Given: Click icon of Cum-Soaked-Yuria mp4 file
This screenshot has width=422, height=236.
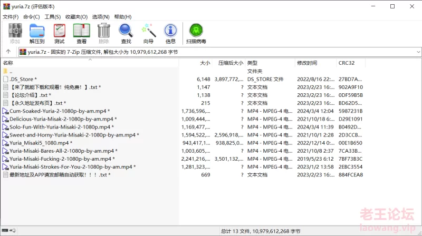Looking at the screenshot, I should click(5, 111).
